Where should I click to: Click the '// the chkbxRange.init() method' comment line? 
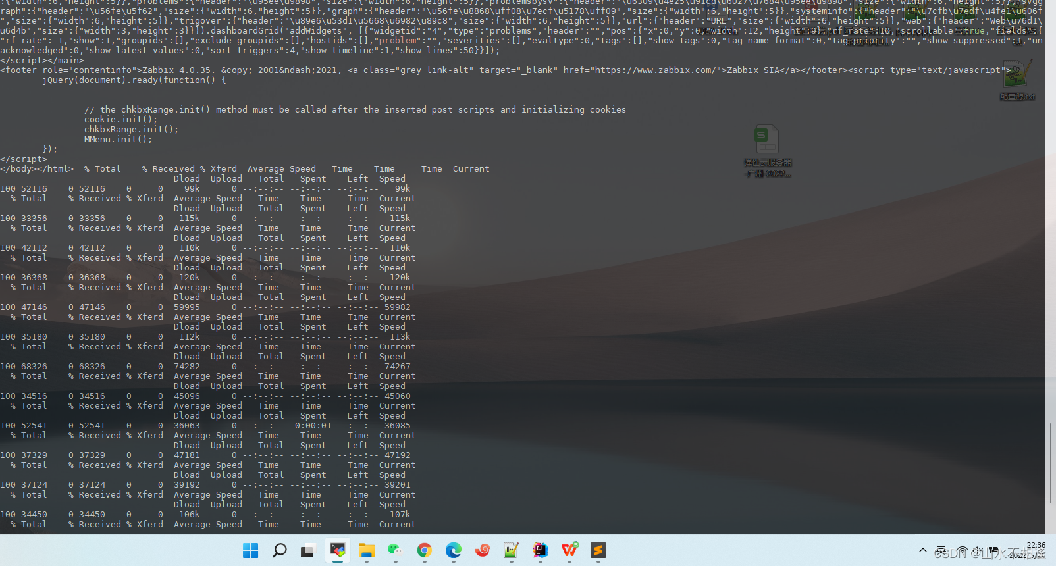coord(356,109)
